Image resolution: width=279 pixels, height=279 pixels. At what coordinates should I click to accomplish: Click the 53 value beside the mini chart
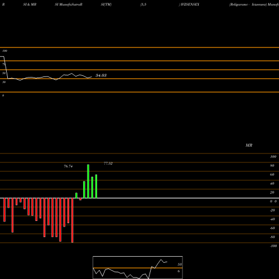pyautogui.click(x=180, y=264)
